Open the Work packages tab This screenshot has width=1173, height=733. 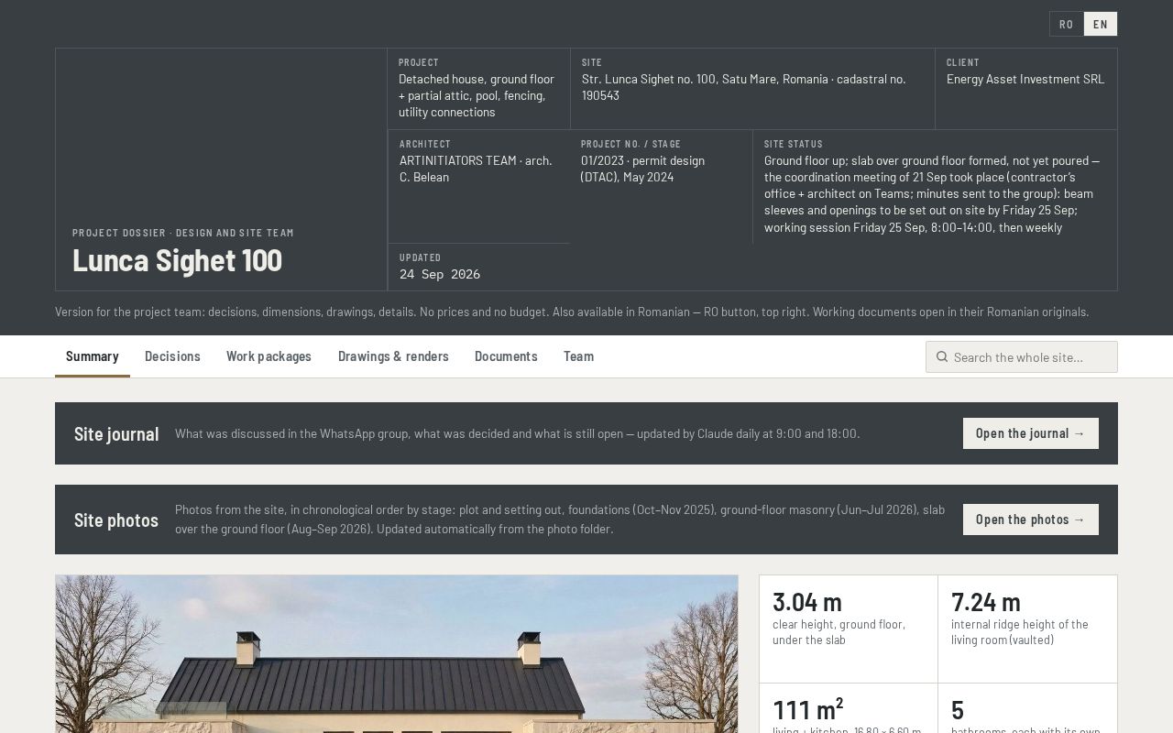(x=269, y=356)
